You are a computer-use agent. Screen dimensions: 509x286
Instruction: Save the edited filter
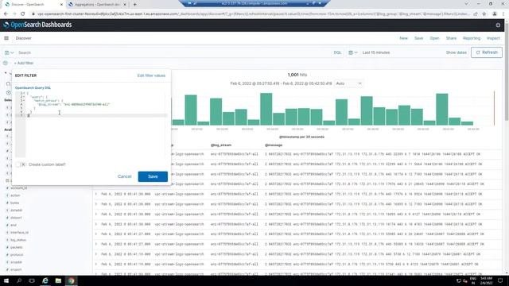coord(153,176)
